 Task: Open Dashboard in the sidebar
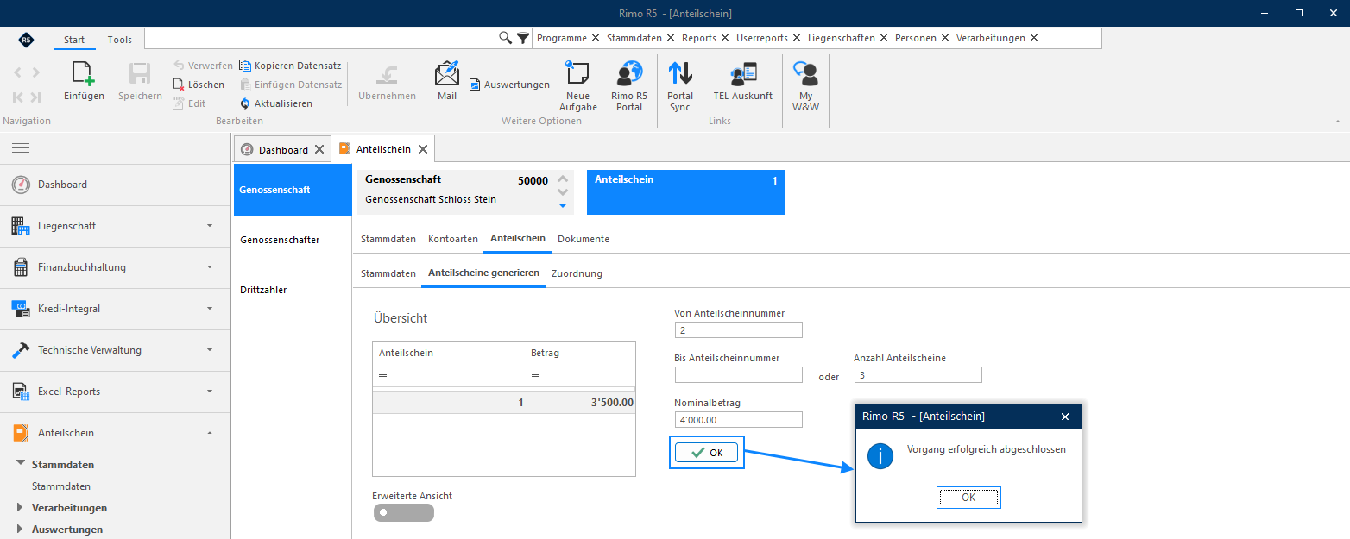pyautogui.click(x=116, y=185)
